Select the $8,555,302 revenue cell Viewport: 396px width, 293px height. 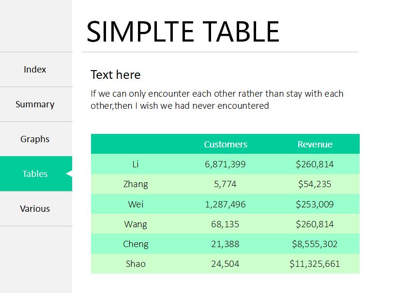click(x=315, y=244)
